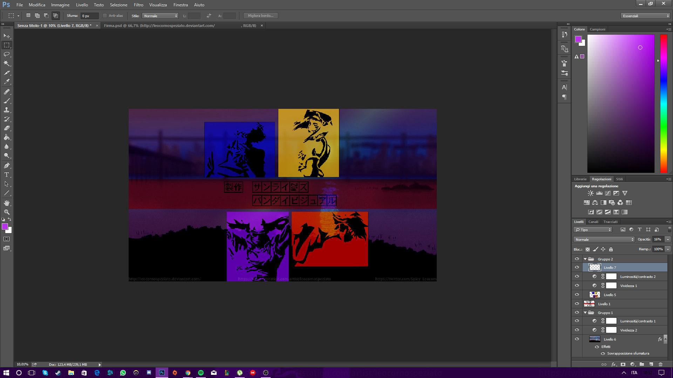
Task: Switch to the Canali tab
Action: pyautogui.click(x=593, y=222)
